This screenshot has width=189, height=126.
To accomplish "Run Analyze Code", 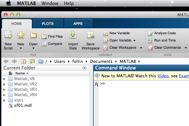I will [162, 33].
